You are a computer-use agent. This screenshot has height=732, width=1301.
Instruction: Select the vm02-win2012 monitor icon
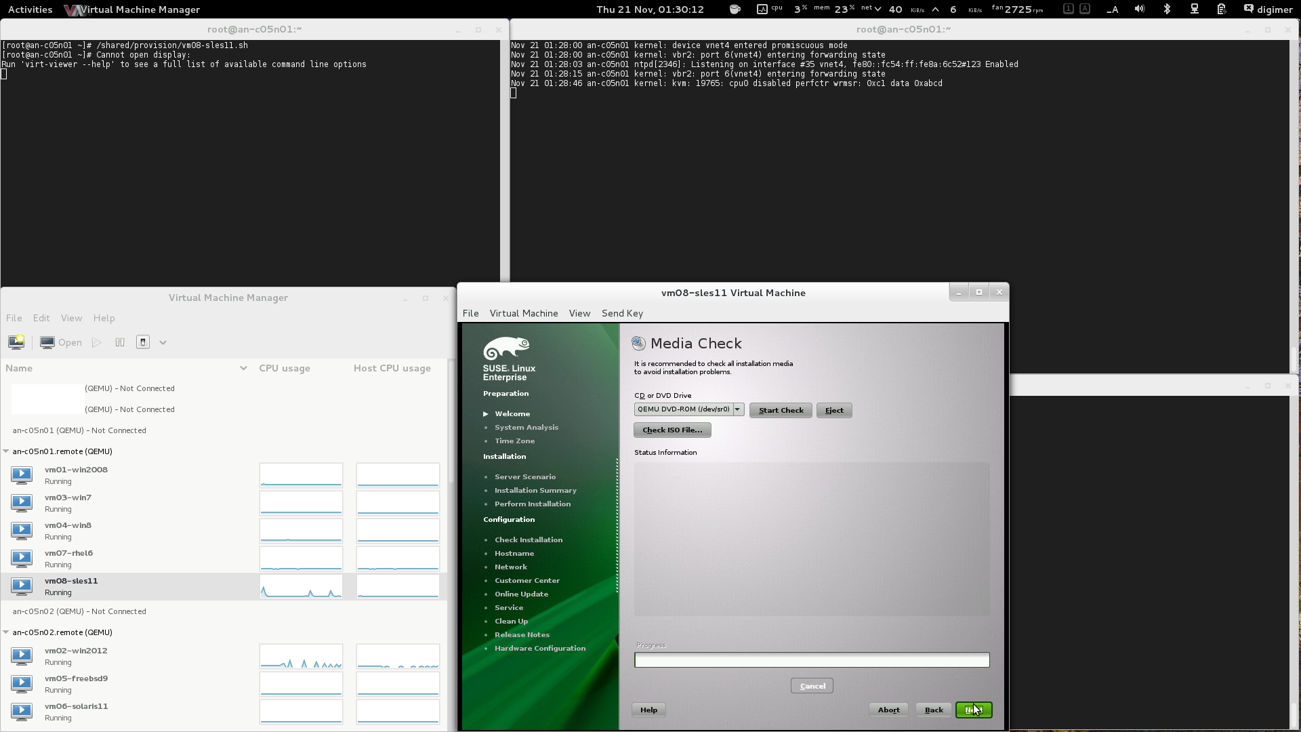pos(22,655)
